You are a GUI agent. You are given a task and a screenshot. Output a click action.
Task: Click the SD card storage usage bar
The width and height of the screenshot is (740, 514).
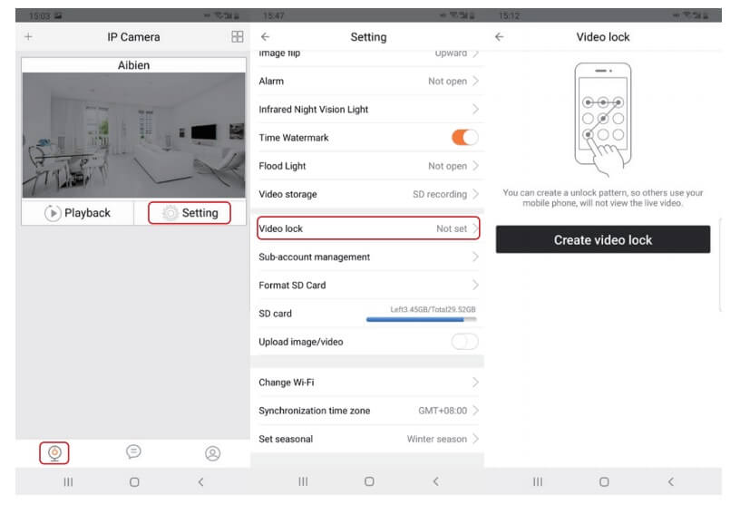click(421, 319)
